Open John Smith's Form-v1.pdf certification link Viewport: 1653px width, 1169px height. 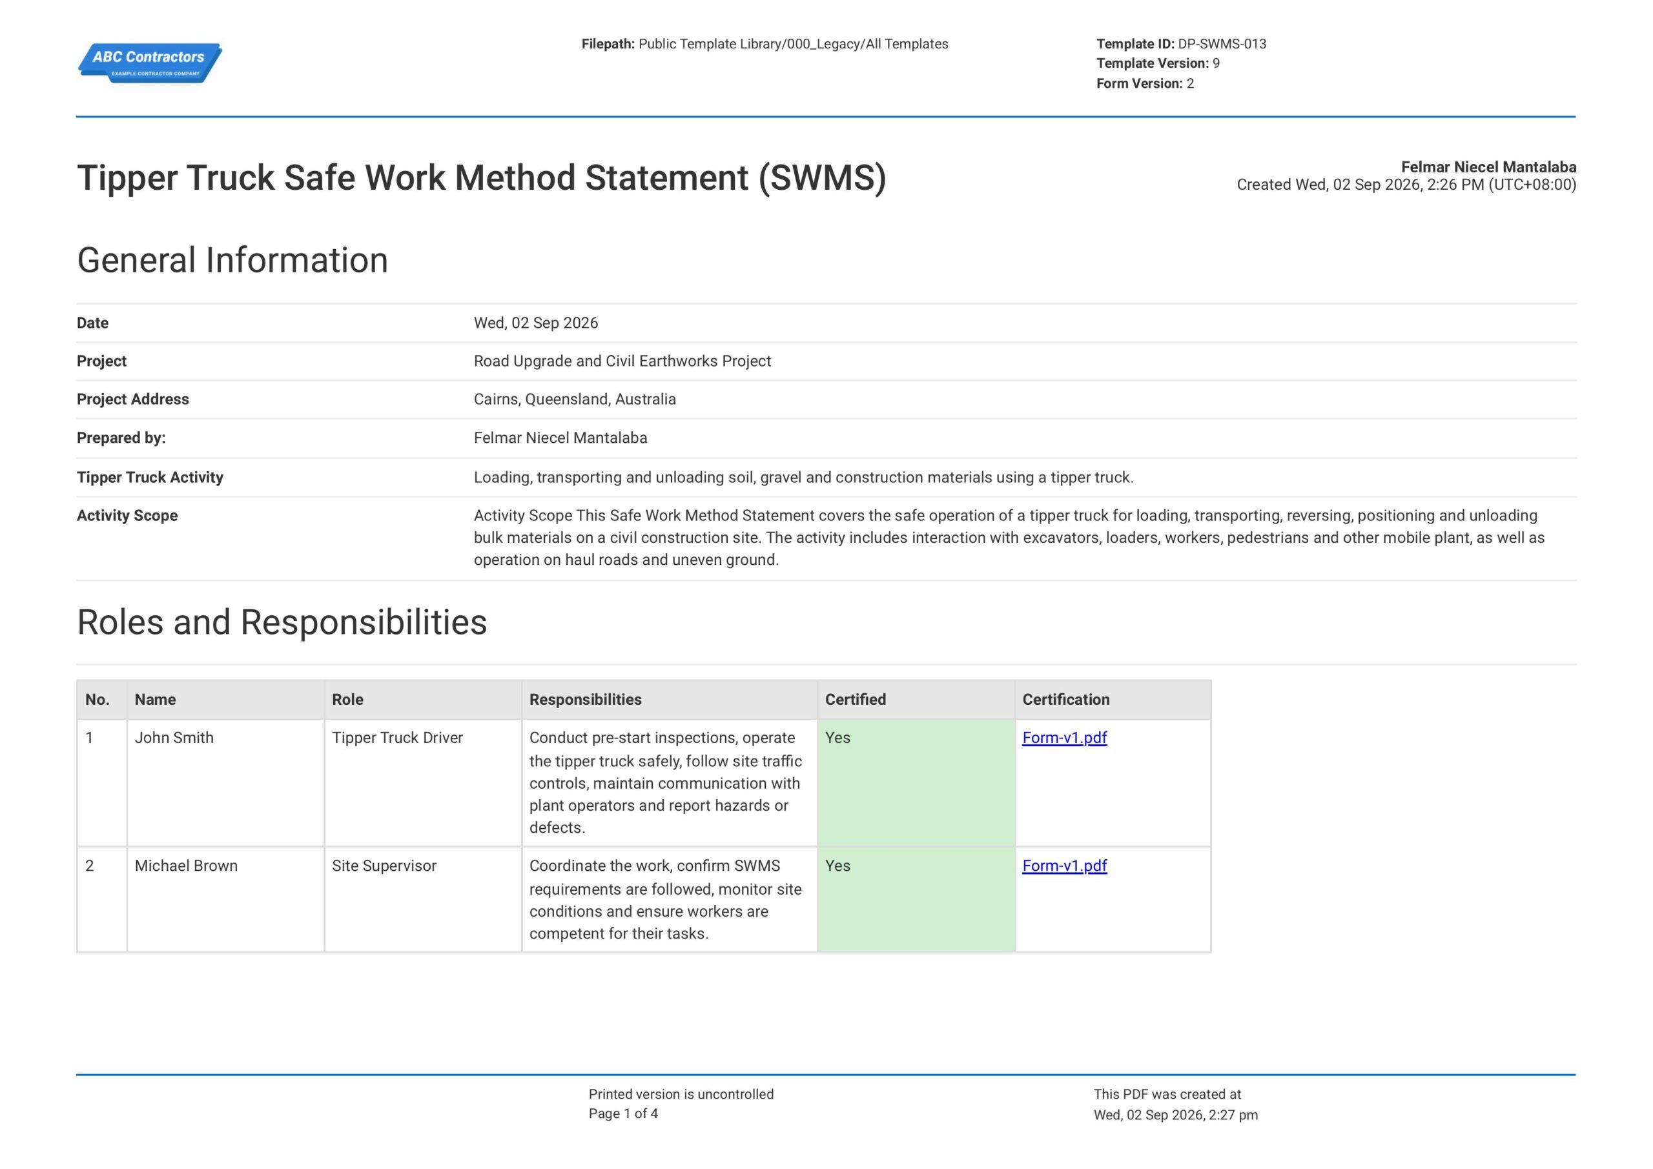[x=1064, y=738]
